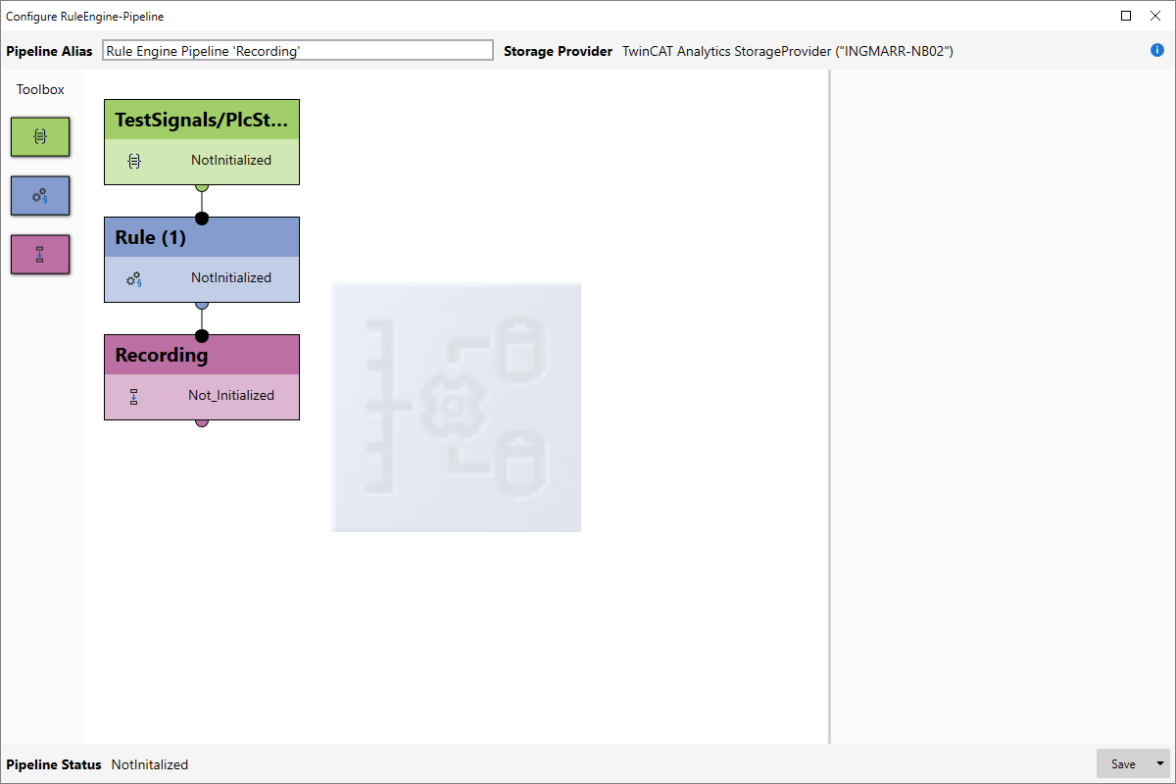Select the pink recording toolbox item
The height and width of the screenshot is (784, 1176).
40,255
